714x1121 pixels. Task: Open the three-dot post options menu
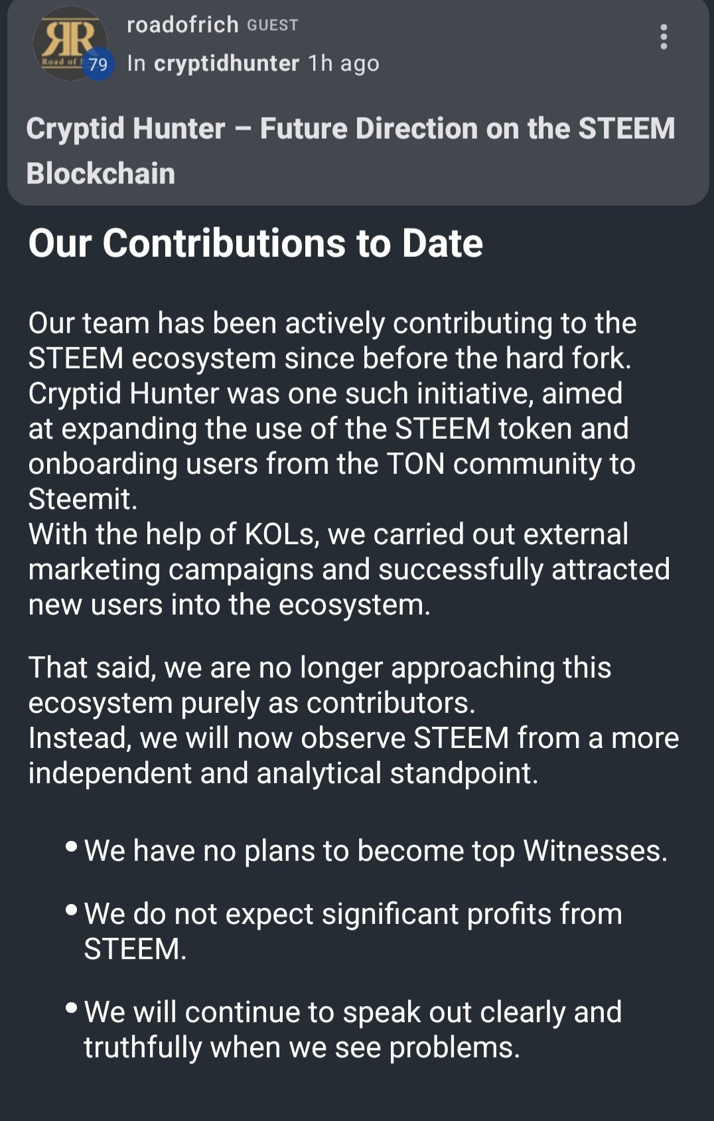[664, 37]
